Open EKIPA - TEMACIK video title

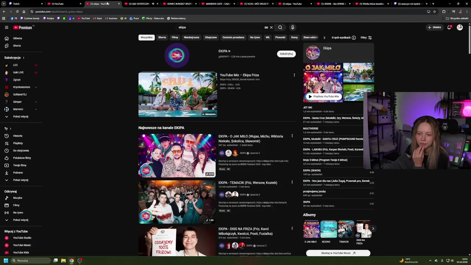tap(248, 183)
